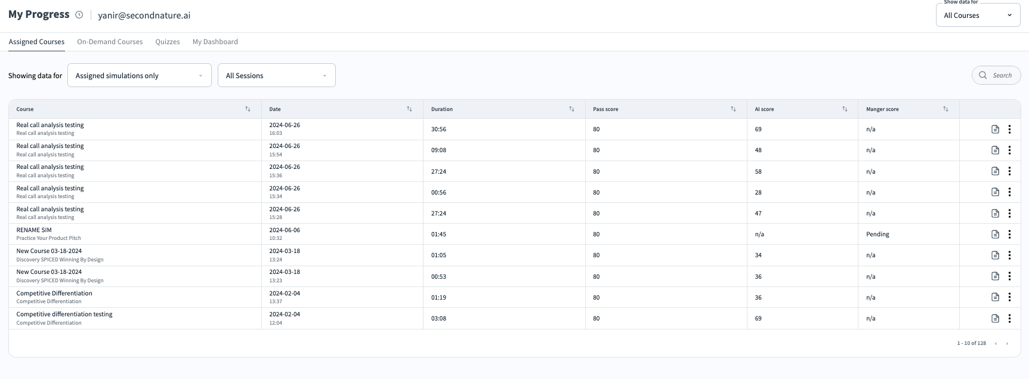Open the My Dashboard tab
The image size is (1029, 379).
point(215,42)
